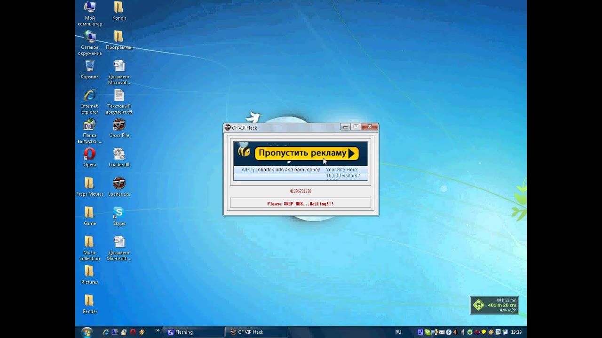
Task: Open the AdF.ly shorten urls link
Action: coord(281,170)
